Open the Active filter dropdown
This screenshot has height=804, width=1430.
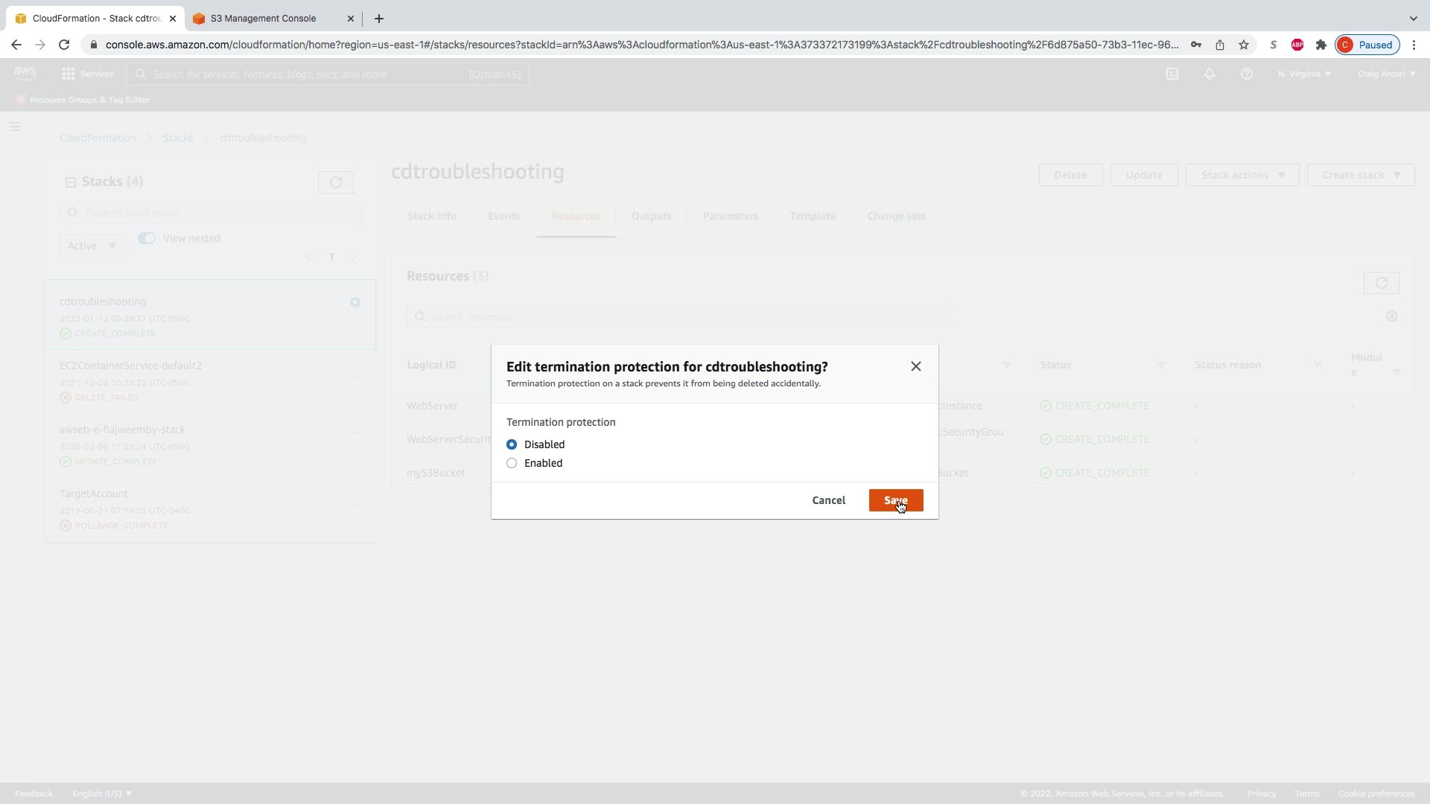pos(92,246)
